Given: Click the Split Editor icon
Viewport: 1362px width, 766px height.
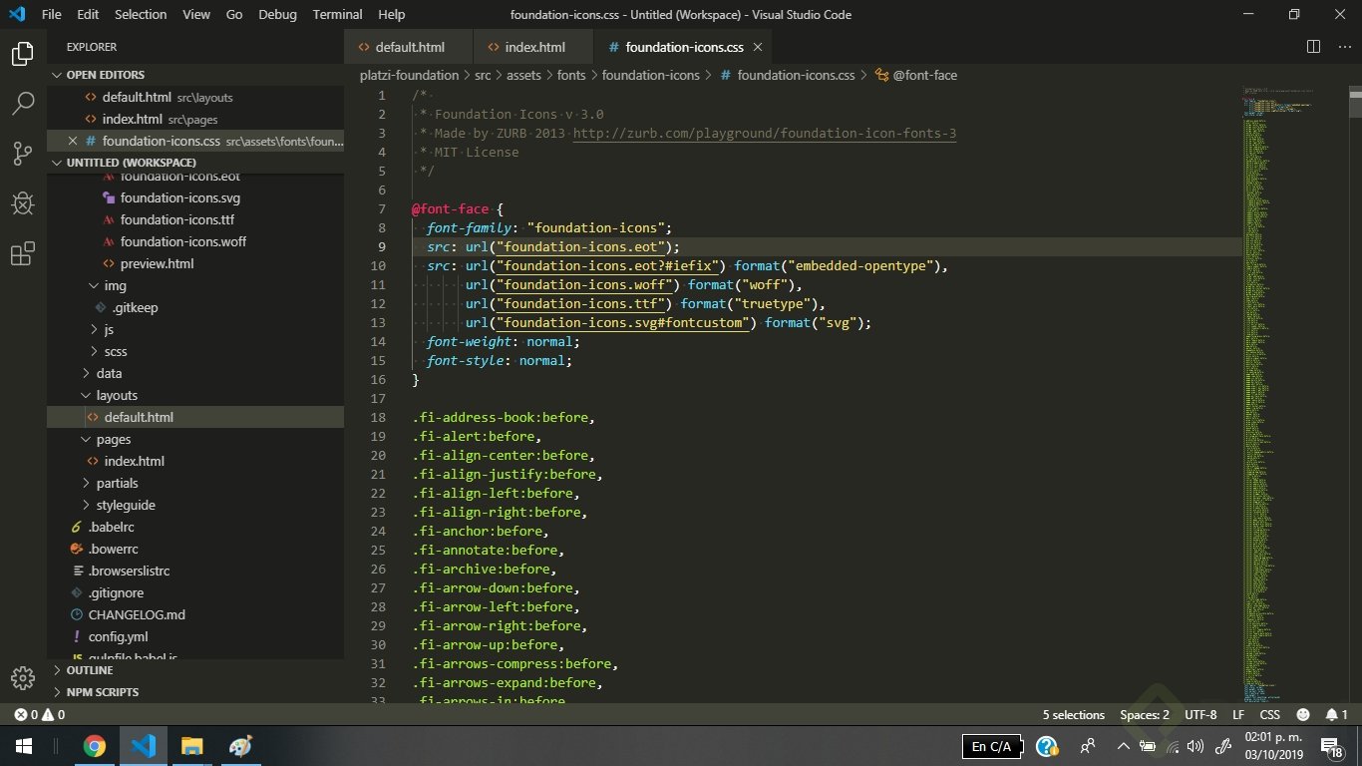Looking at the screenshot, I should pos(1313,47).
